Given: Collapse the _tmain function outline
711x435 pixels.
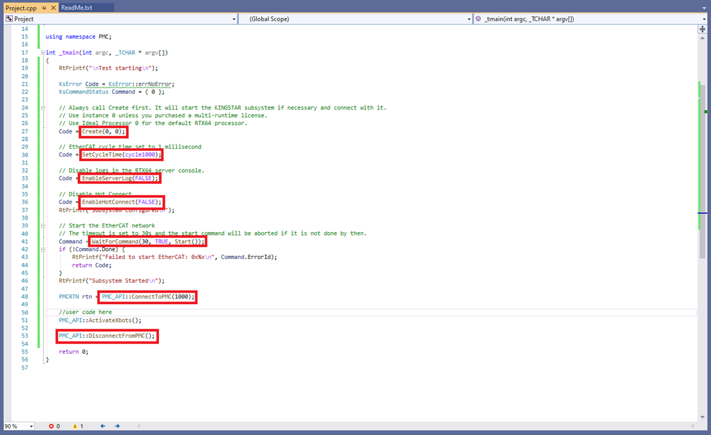Looking at the screenshot, I should coord(43,53).
